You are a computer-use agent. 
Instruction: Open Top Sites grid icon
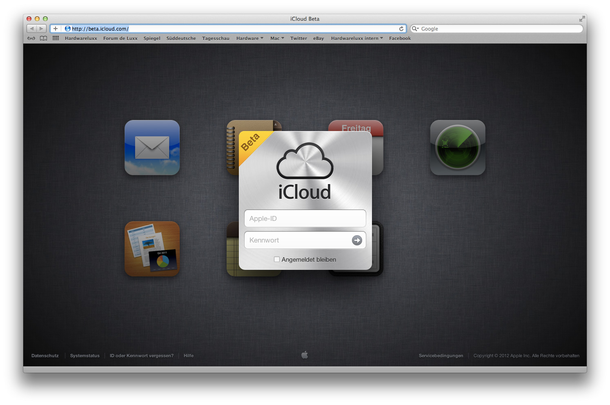(x=56, y=38)
